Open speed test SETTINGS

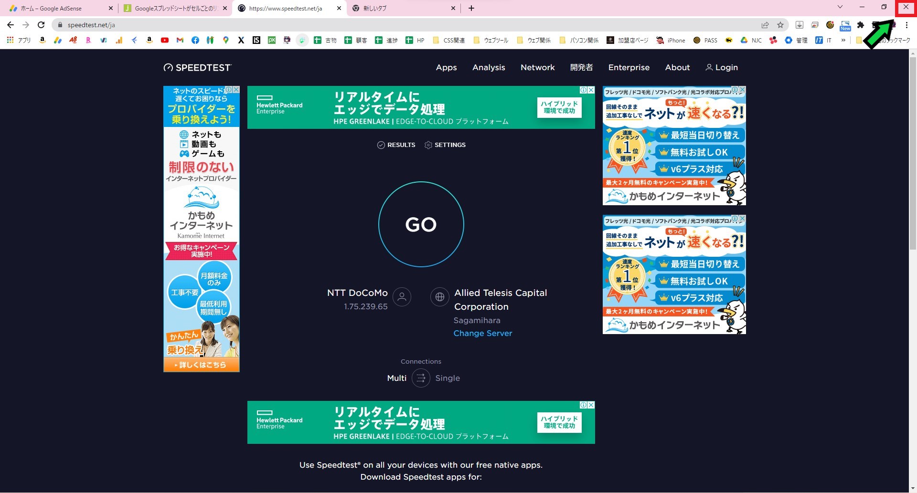tap(445, 145)
